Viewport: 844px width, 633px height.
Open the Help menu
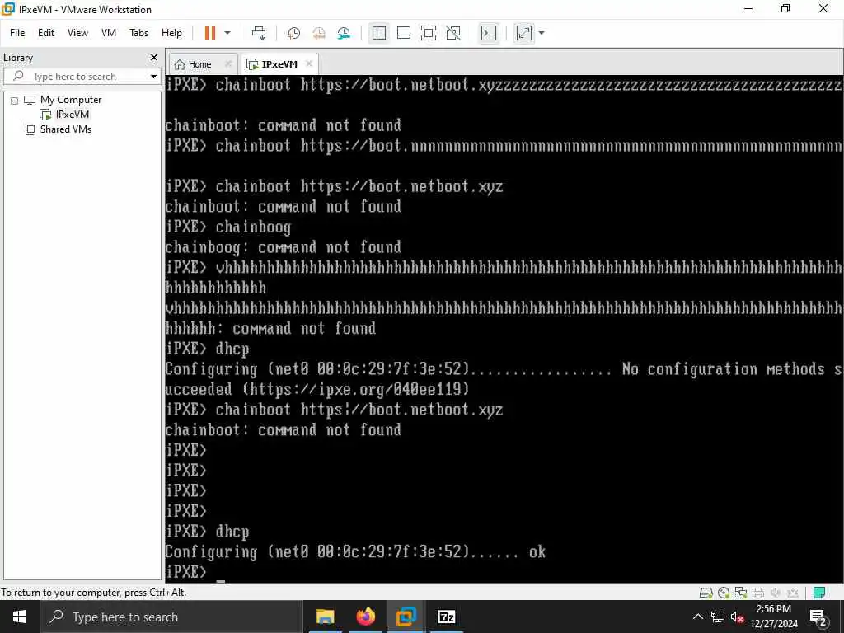171,33
